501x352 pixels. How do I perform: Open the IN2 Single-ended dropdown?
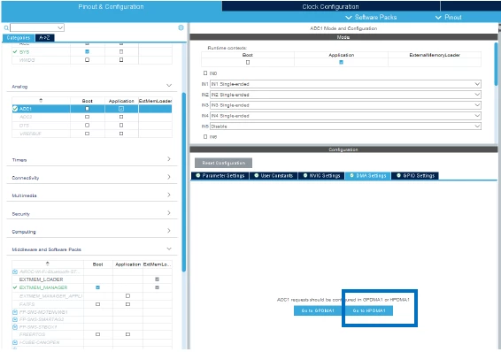(345, 95)
